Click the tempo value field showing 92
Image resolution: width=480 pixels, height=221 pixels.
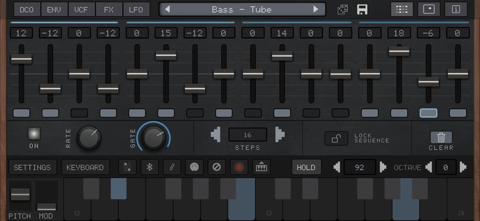(x=360, y=167)
